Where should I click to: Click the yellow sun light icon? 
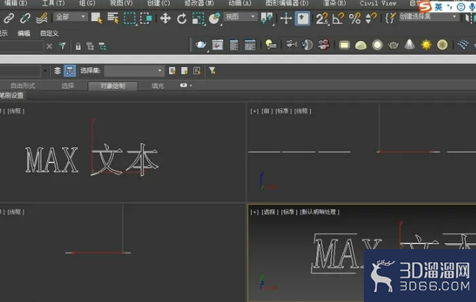tap(426, 45)
